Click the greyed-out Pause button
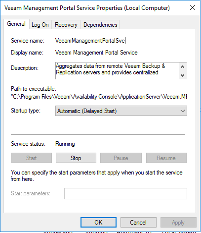This screenshot has width=201, height=233. pyautogui.click(x=121, y=158)
